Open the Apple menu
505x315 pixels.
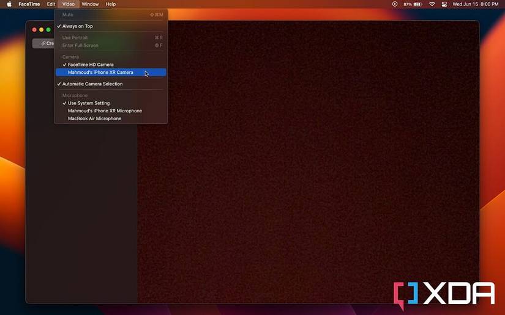coord(9,4)
